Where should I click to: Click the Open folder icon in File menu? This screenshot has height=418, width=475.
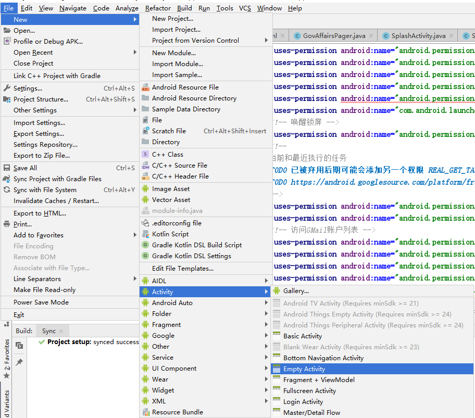point(7,30)
